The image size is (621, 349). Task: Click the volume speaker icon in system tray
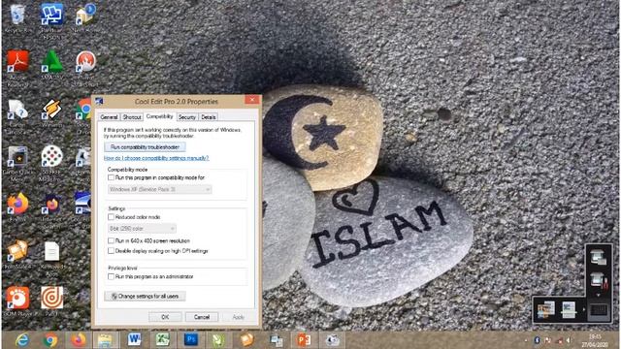[569, 340]
